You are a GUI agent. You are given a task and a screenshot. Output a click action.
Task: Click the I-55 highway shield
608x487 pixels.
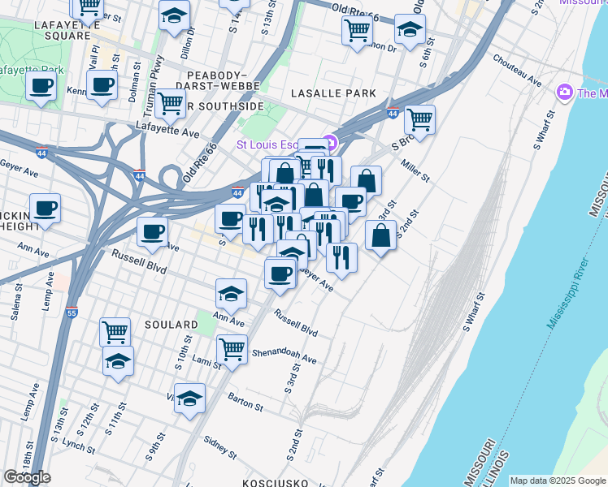[72, 312]
